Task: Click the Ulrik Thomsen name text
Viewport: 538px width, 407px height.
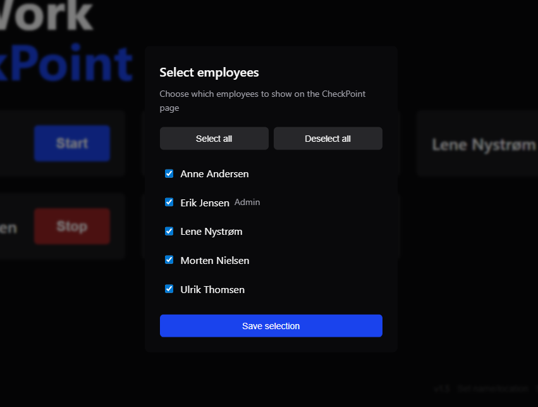Action: click(212, 289)
